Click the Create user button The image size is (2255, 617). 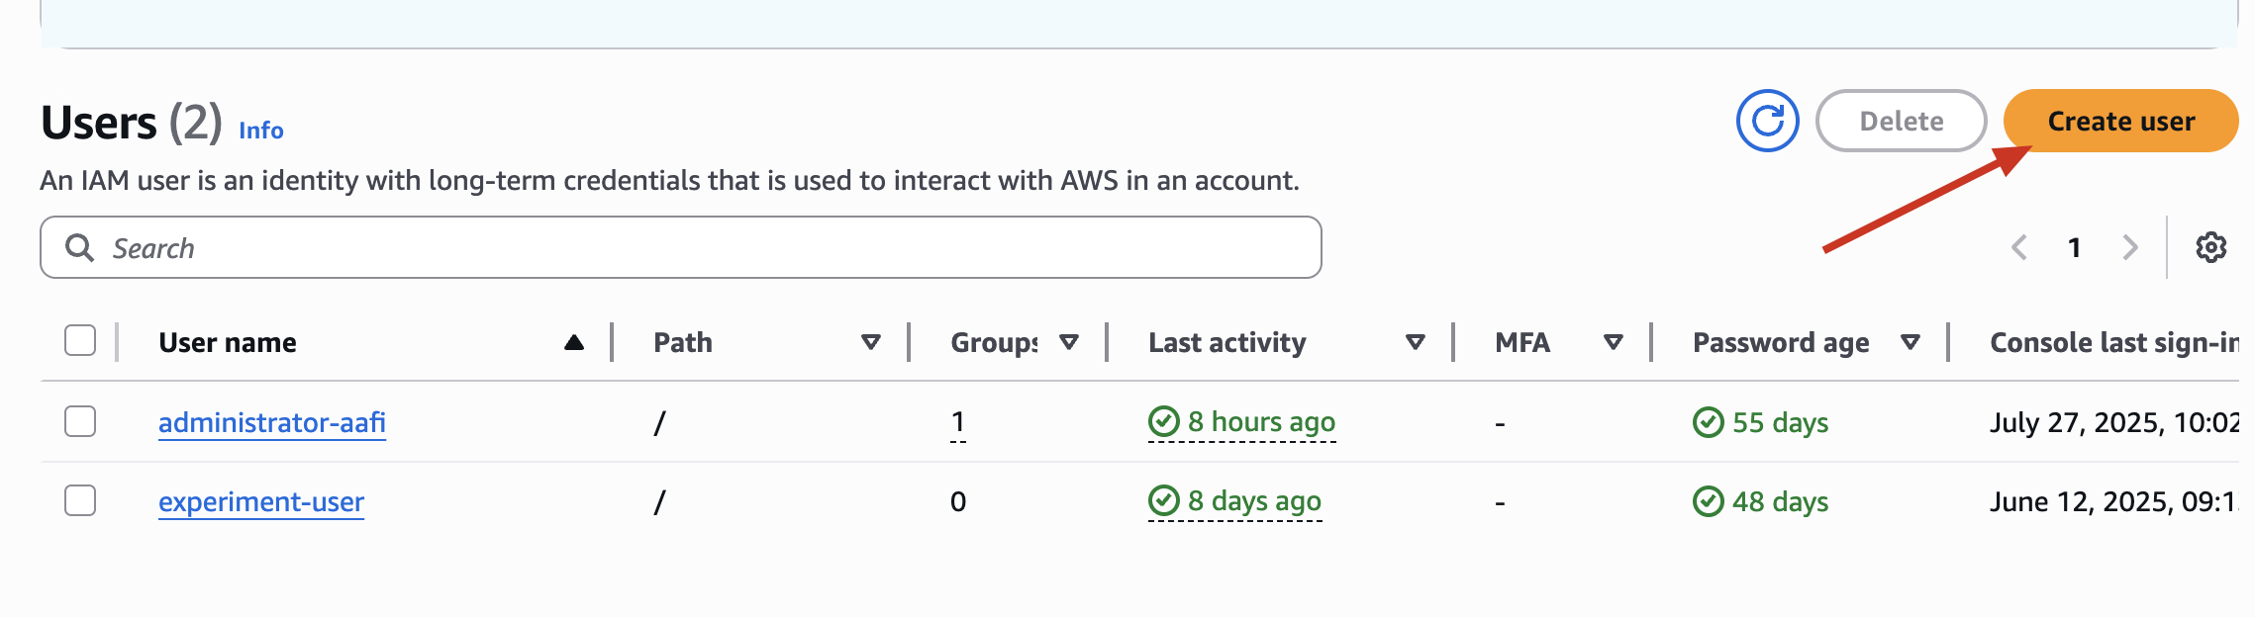pos(2120,121)
